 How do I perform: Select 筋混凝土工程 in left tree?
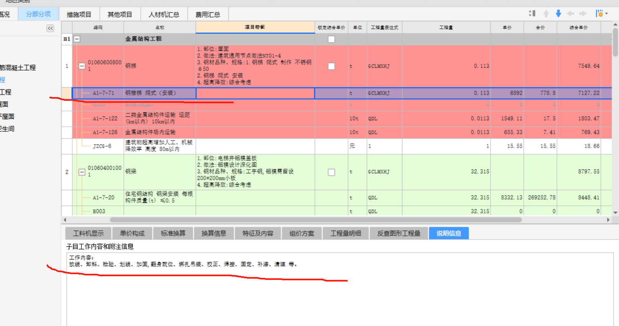(18, 68)
